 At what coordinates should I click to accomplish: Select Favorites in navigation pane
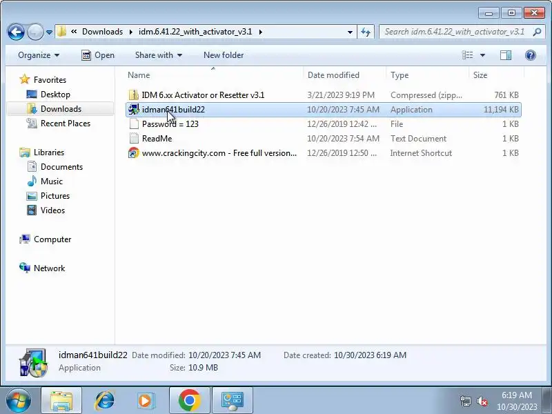(x=50, y=80)
